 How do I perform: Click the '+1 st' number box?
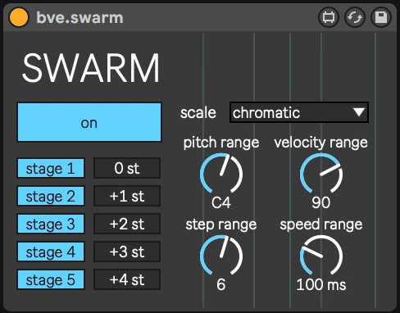click(x=127, y=196)
